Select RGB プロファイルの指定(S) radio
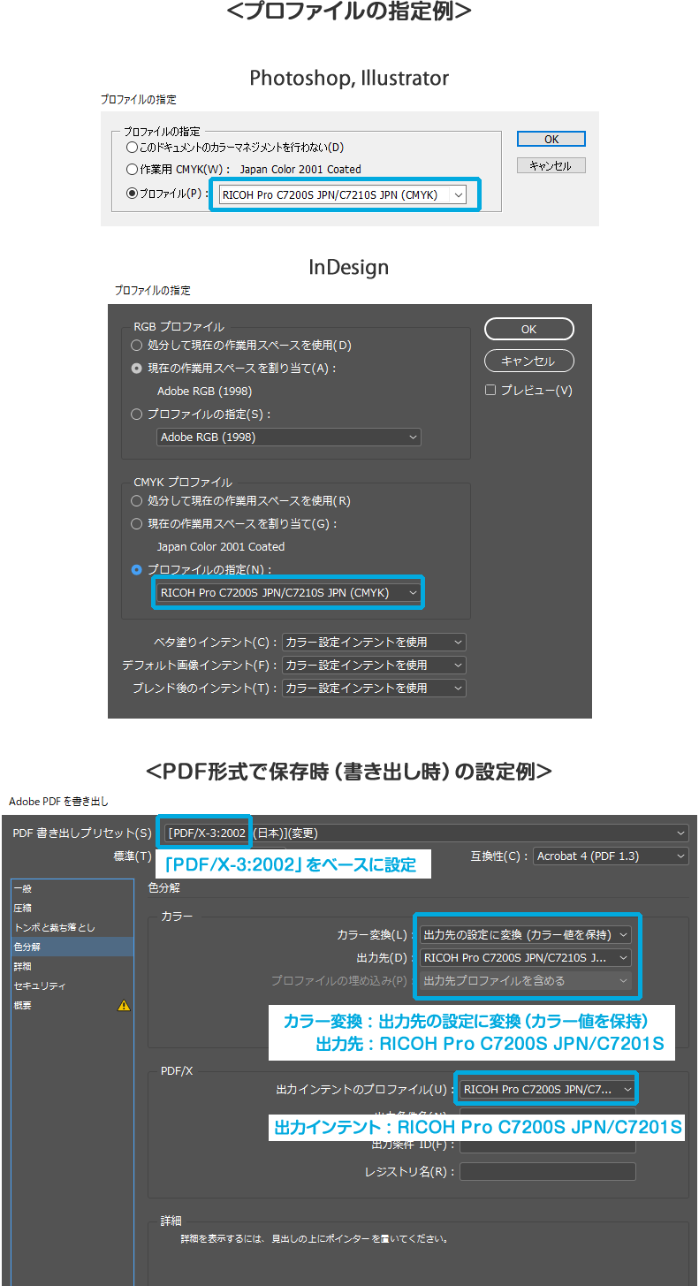 pyautogui.click(x=136, y=414)
